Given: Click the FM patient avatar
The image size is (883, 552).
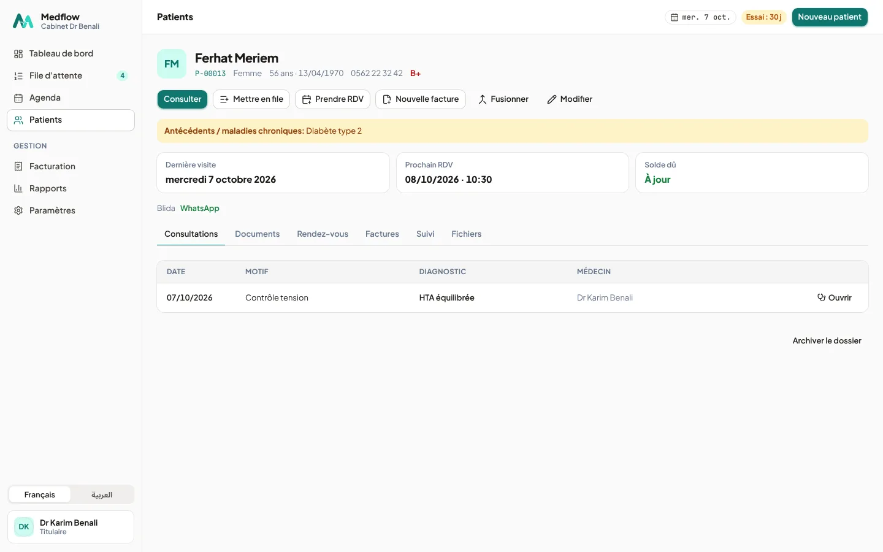Looking at the screenshot, I should pos(172,64).
